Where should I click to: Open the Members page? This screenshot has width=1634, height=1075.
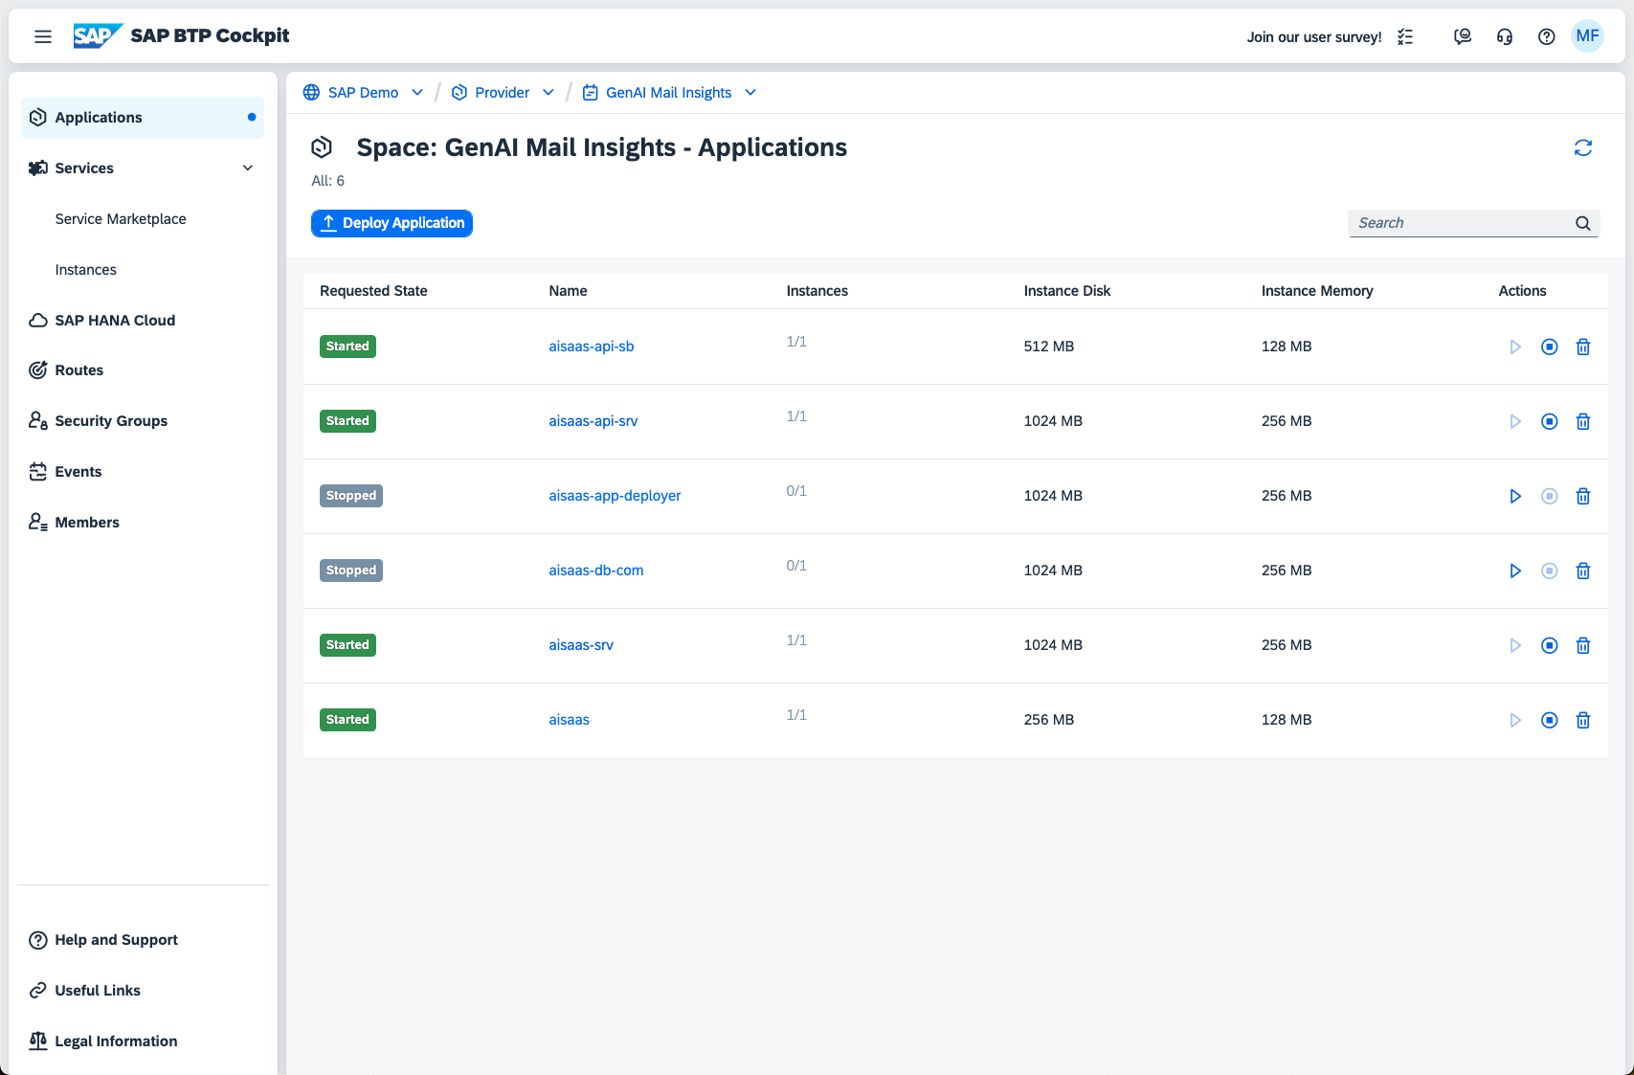[x=87, y=523]
